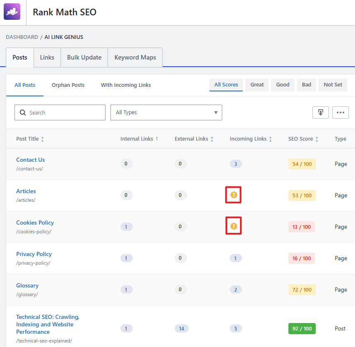Click the AI LINK GENIUS breadcrumb
355x347 pixels.
coord(64,37)
